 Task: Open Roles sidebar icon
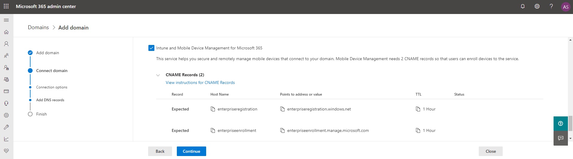point(6,68)
